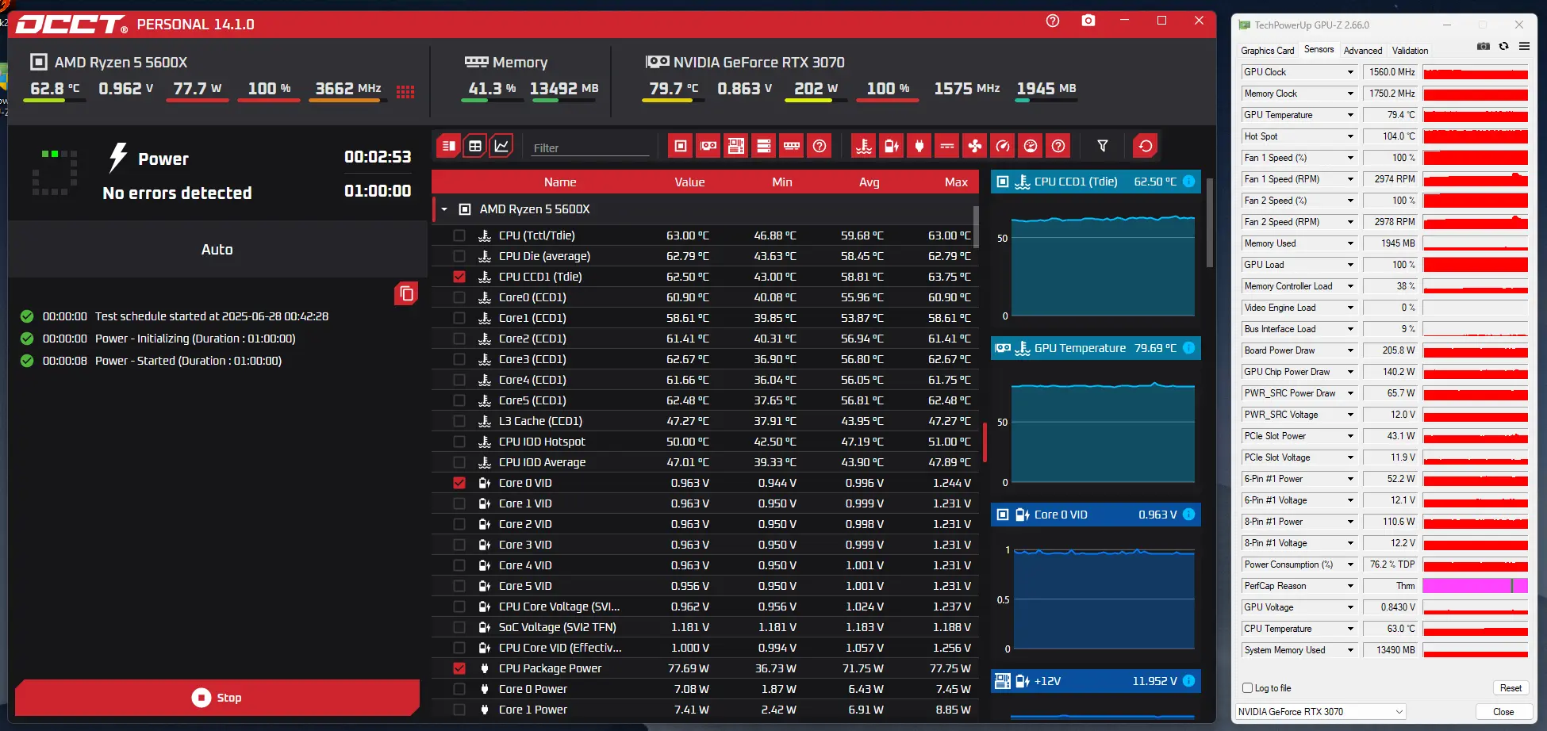Uncheck the CPU Package Power checkbox
The width and height of the screenshot is (1547, 731).
[459, 668]
